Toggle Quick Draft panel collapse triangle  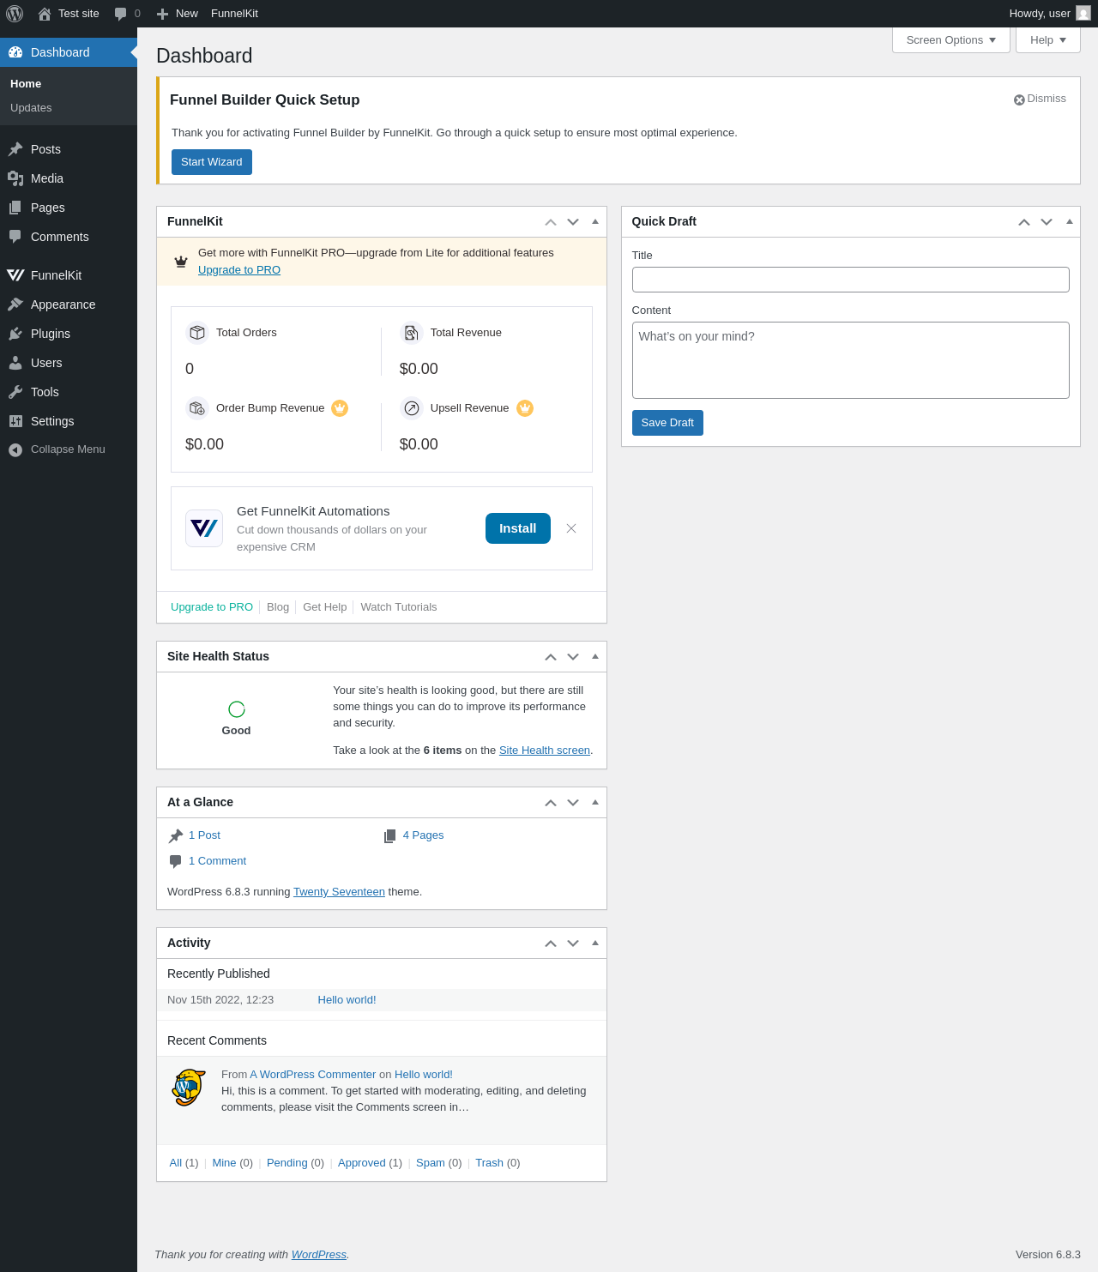click(x=1070, y=221)
